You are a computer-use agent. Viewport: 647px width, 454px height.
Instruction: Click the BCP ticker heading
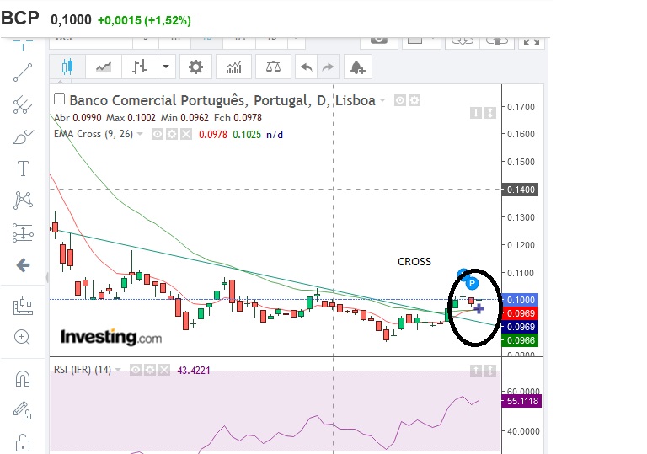(20, 19)
